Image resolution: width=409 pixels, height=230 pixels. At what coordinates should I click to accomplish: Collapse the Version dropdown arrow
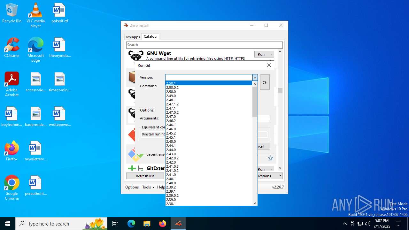255,77
